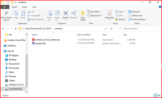Viewport: 162px width, 98px height.
Task: Go forward with the right arrow
Action: (x=8, y=29)
